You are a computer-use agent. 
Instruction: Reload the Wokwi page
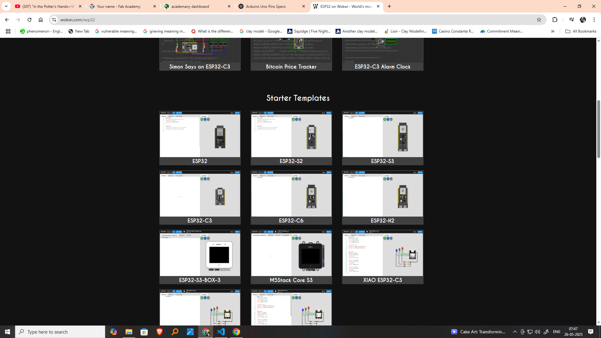coord(29,20)
